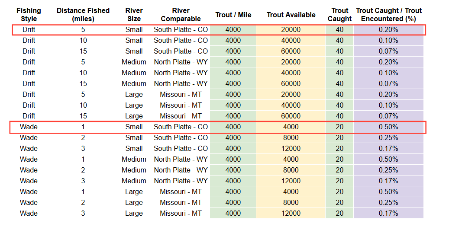The image size is (449, 233).
Task: Select "Drift" in the first red-outlined row
Action: tap(29, 30)
